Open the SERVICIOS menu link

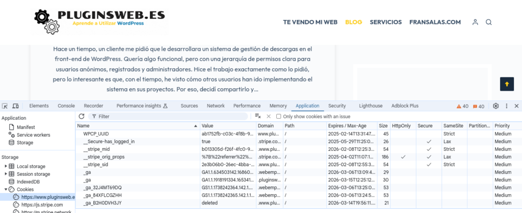click(386, 22)
